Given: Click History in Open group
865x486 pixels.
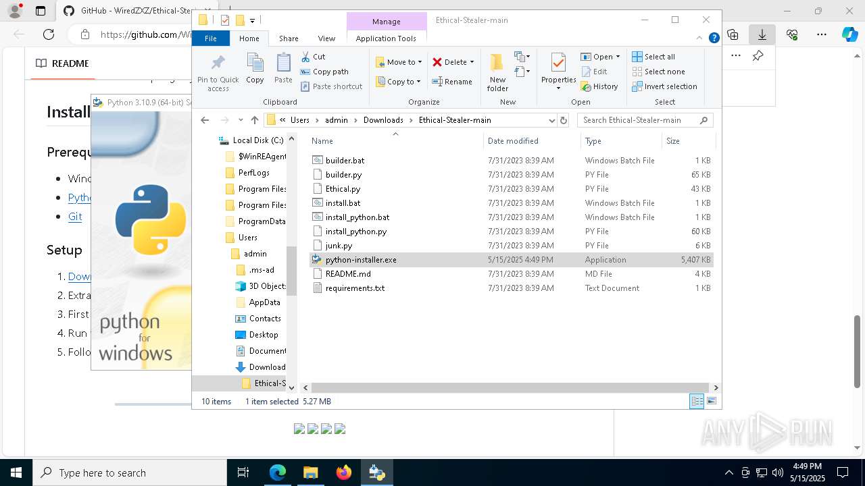Looking at the screenshot, I should 599,86.
